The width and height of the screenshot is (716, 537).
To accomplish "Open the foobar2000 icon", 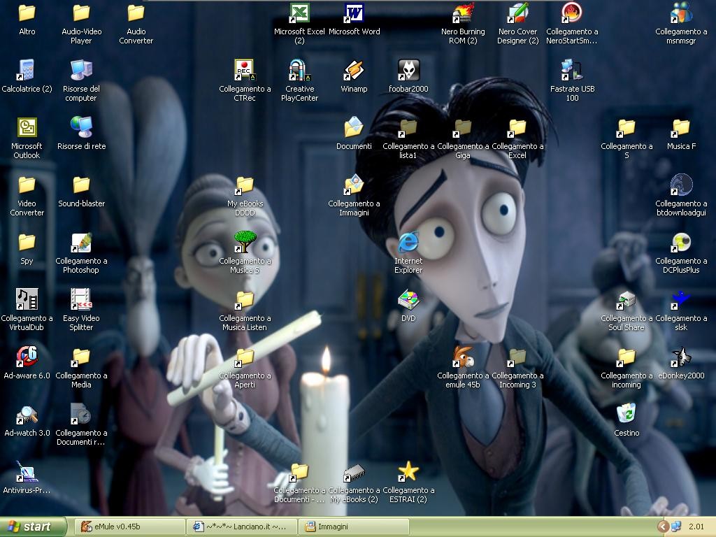I will click(x=408, y=71).
